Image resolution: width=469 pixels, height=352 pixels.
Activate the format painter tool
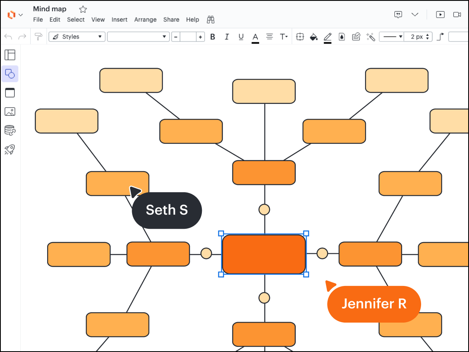(39, 37)
